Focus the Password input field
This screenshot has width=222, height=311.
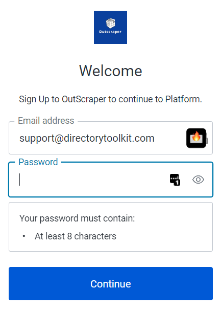click(x=111, y=180)
